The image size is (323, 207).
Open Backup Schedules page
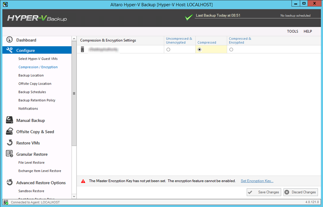pyautogui.click(x=32, y=92)
